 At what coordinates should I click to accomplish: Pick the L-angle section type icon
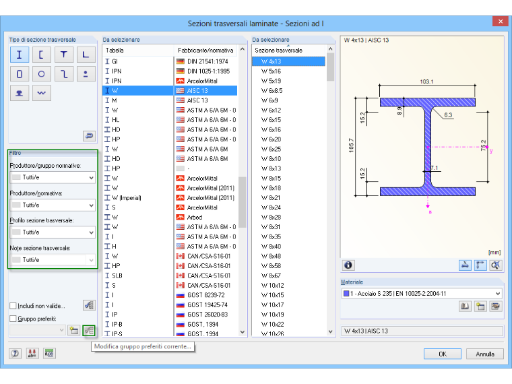tap(86, 55)
